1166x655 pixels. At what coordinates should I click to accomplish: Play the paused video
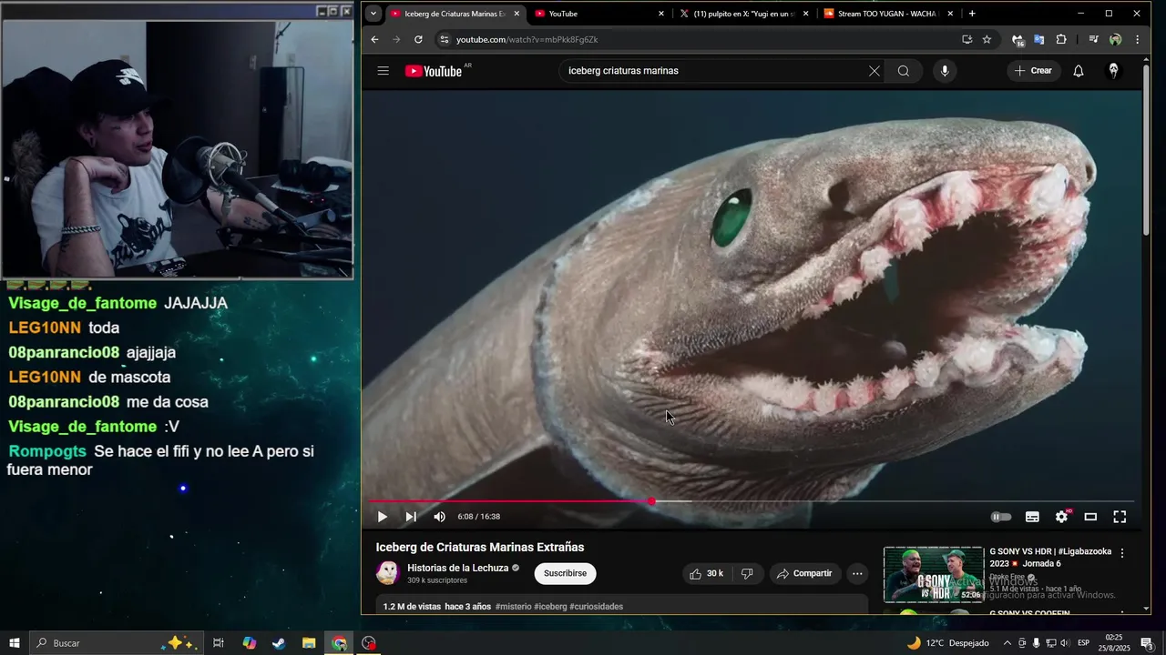pyautogui.click(x=383, y=517)
